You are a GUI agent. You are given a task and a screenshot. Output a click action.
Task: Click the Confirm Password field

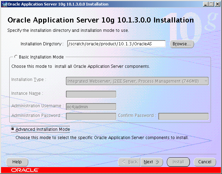pyautogui.click(x=183, y=116)
